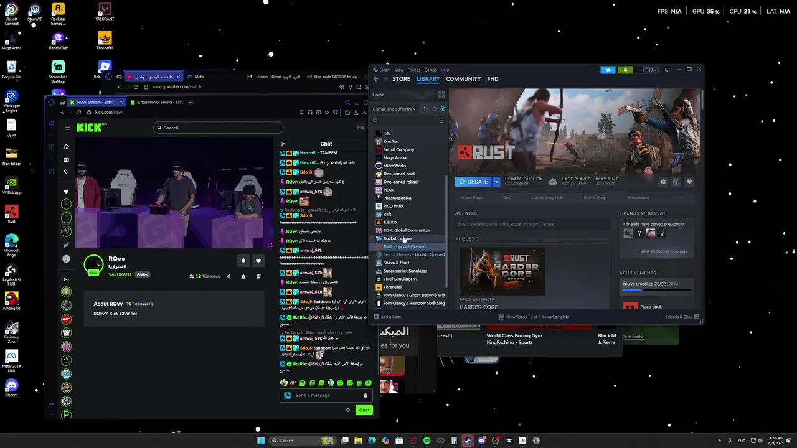Expand the Games and Software dropdown
797x448 pixels.
[394, 109]
